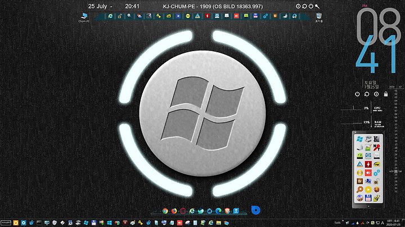Click the red arrow AnyDesk icon in top dock
Viewport: 405px width, 227px height.
tap(236, 16)
